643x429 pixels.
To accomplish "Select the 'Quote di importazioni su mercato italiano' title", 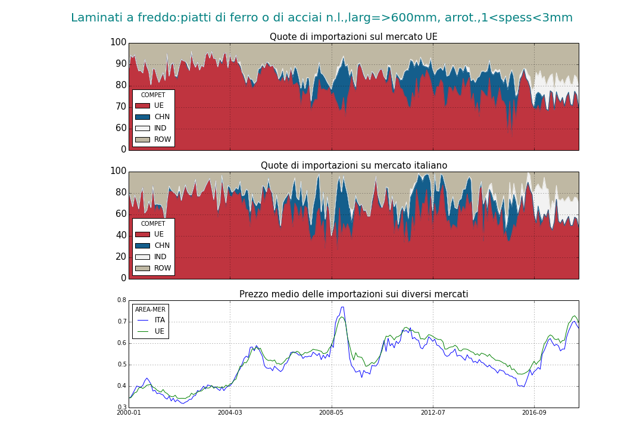I will [x=354, y=166].
